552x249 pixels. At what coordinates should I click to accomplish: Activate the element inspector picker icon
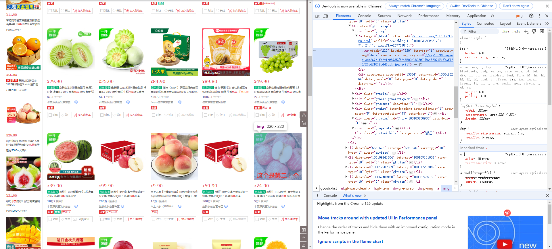click(x=317, y=16)
